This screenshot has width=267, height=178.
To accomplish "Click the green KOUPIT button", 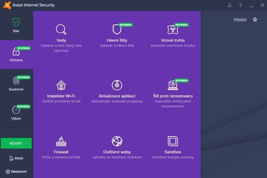I will click(x=16, y=143).
